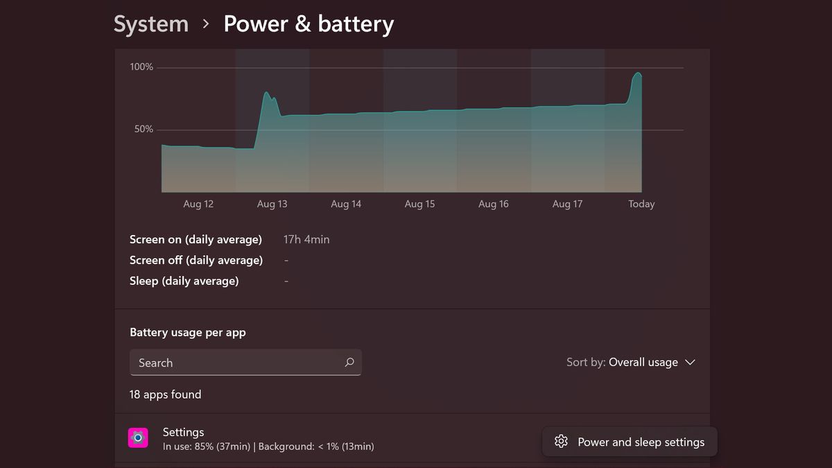Click the Aug 13 label below the chart

tap(272, 203)
